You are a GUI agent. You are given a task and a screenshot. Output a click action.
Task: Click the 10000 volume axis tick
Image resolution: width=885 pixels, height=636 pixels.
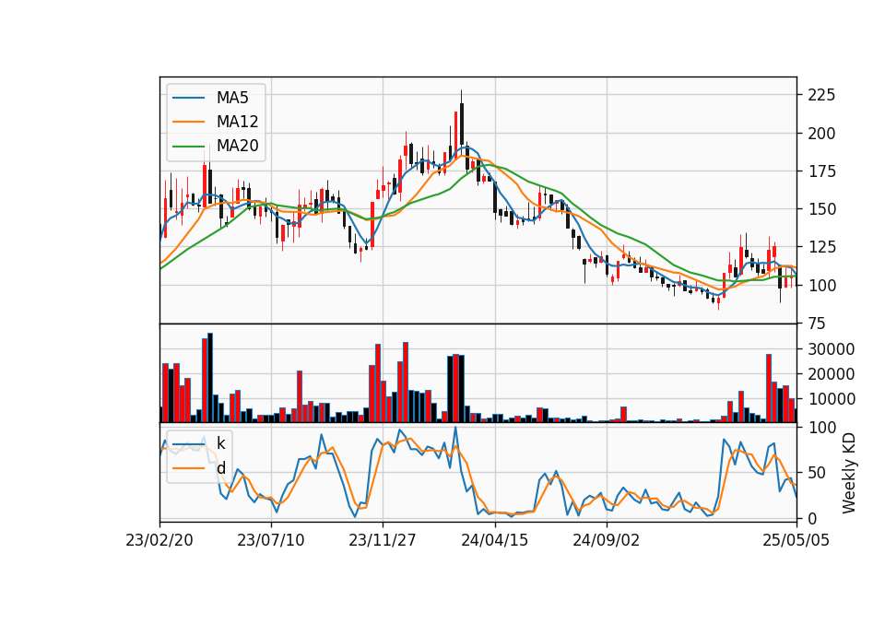point(832,399)
